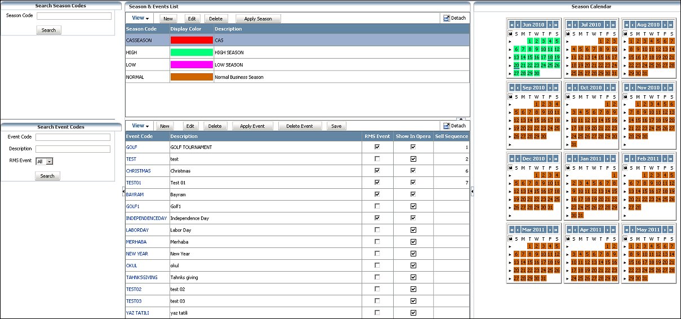Enable RMS Event checkbox for TEST event
681x319 pixels.
(377, 159)
